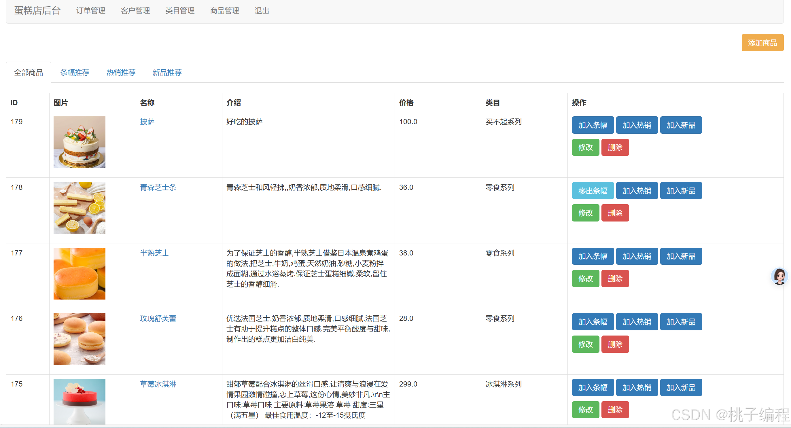Screen dimensions: 791x428
Task: Click 加入条幅 for product 179
Action: point(592,125)
